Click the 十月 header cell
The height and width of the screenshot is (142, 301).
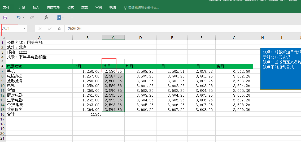[172, 66]
